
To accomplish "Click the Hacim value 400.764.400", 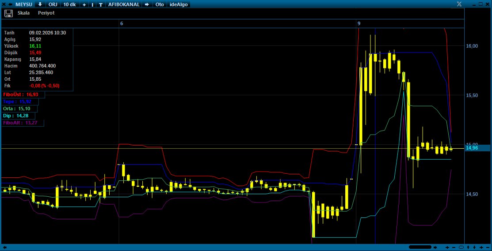I will point(42,66).
